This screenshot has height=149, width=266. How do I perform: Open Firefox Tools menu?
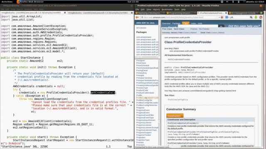point(177,10)
